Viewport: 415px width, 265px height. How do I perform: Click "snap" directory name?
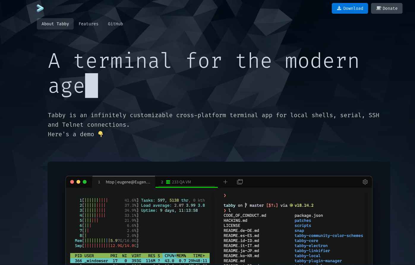(299, 230)
